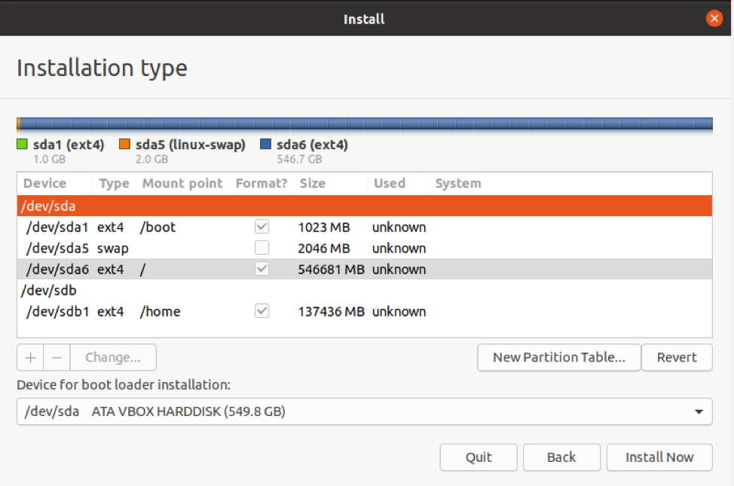Click Install Now to begin installation
The height and width of the screenshot is (486, 734).
point(659,457)
